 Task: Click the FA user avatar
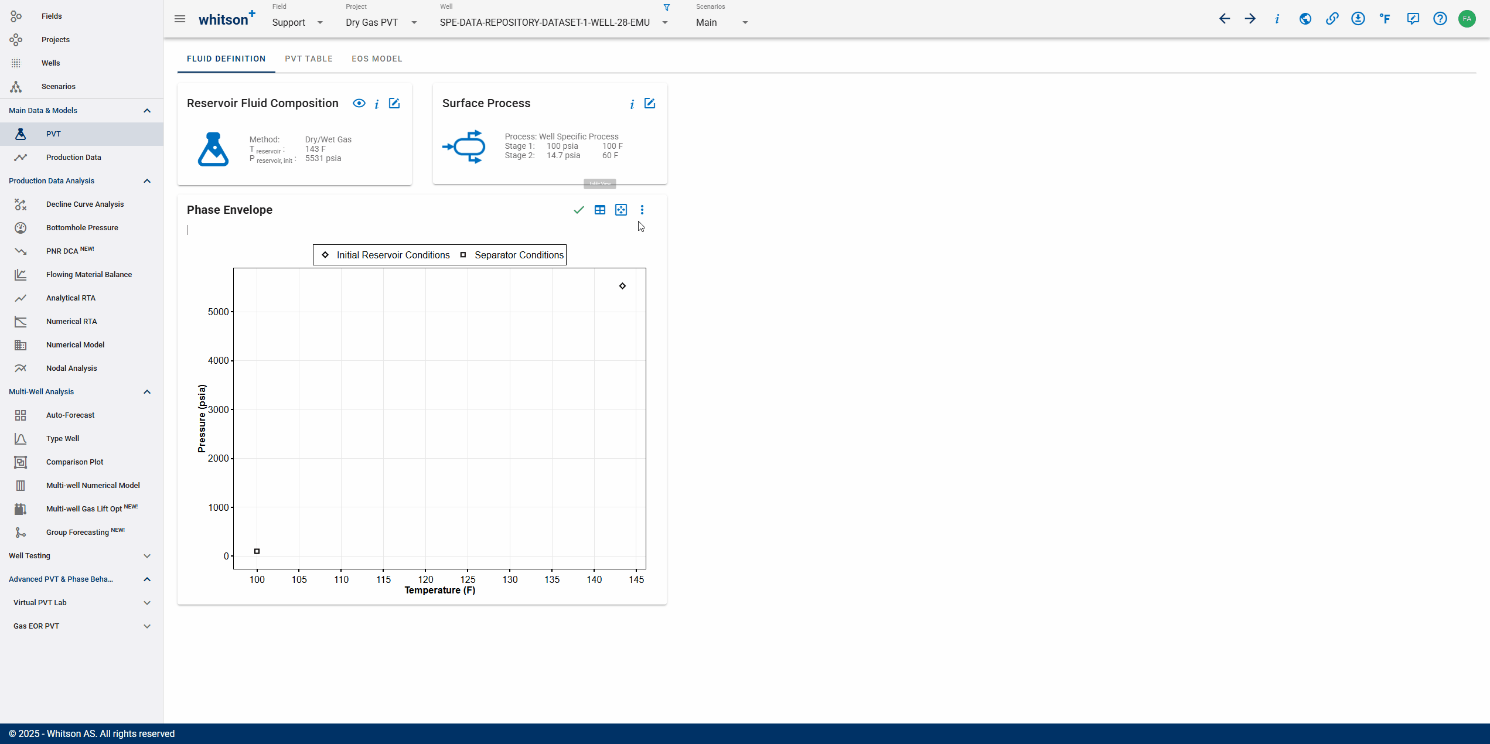[1467, 19]
